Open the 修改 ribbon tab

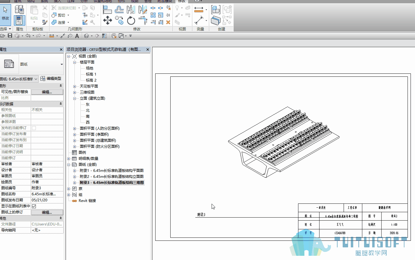point(182,2)
